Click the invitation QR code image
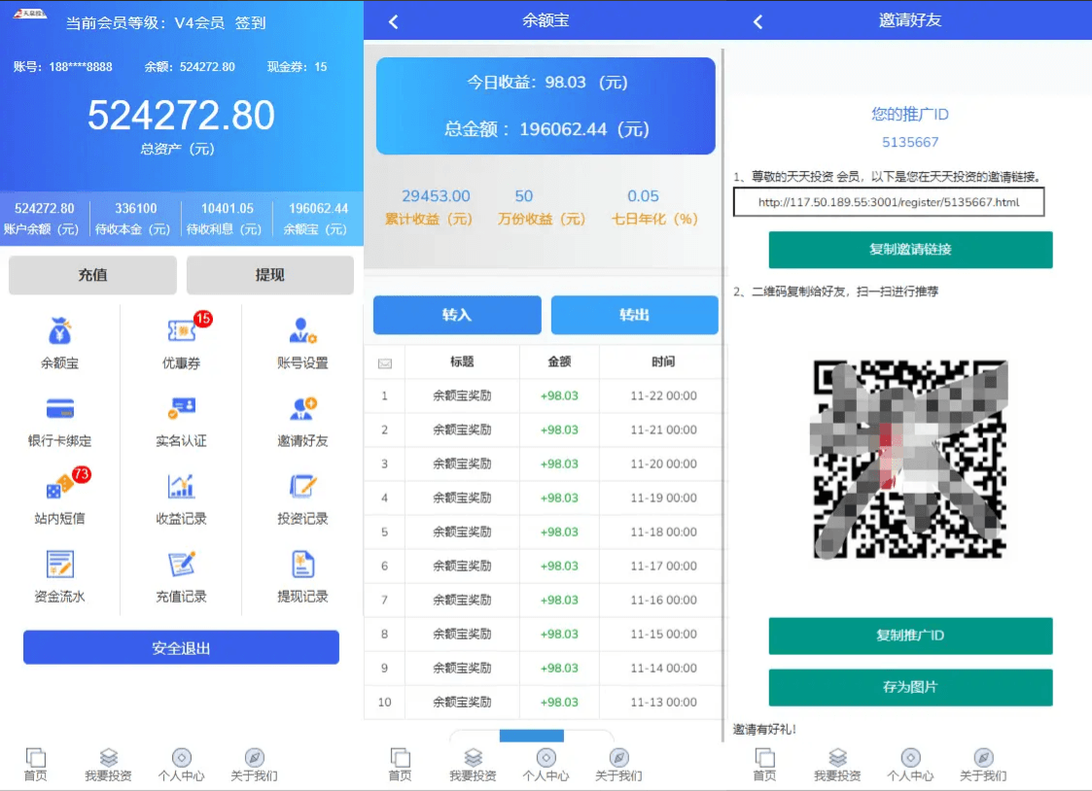This screenshot has height=791, width=1092. coord(909,460)
